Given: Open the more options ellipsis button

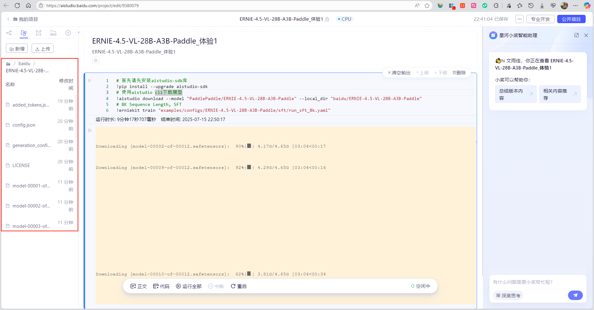Looking at the screenshot, I should click(520, 19).
